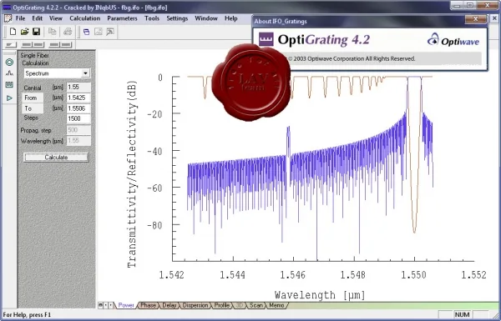
Task: Click the spectrum waveform sidebar icon
Action: point(9,73)
